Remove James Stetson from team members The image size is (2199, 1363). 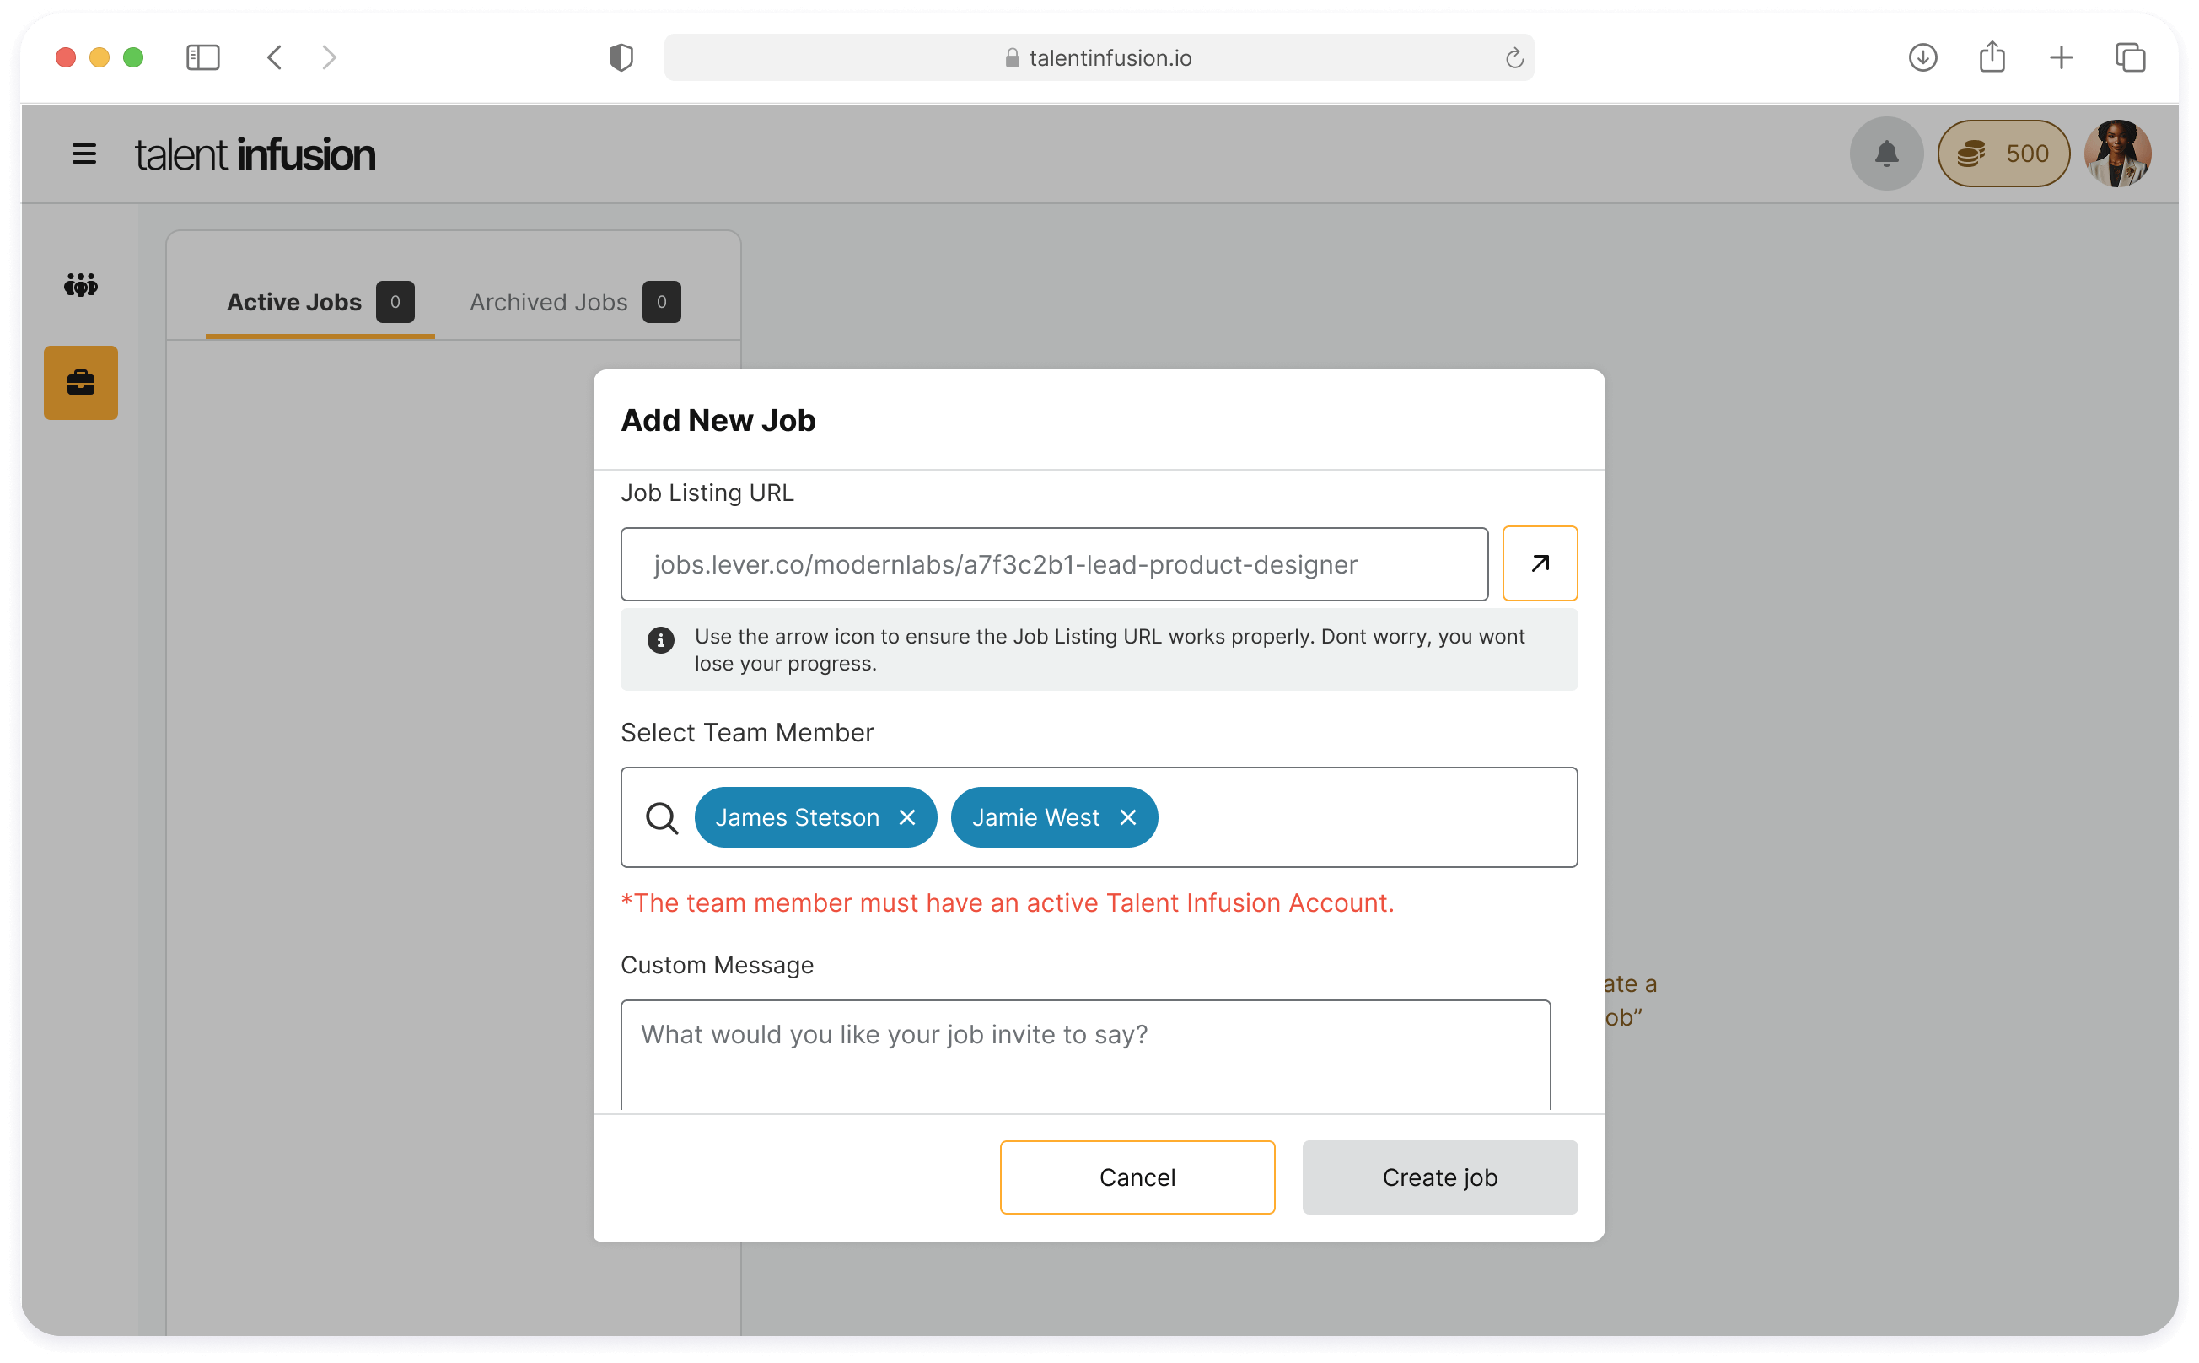pyautogui.click(x=906, y=817)
